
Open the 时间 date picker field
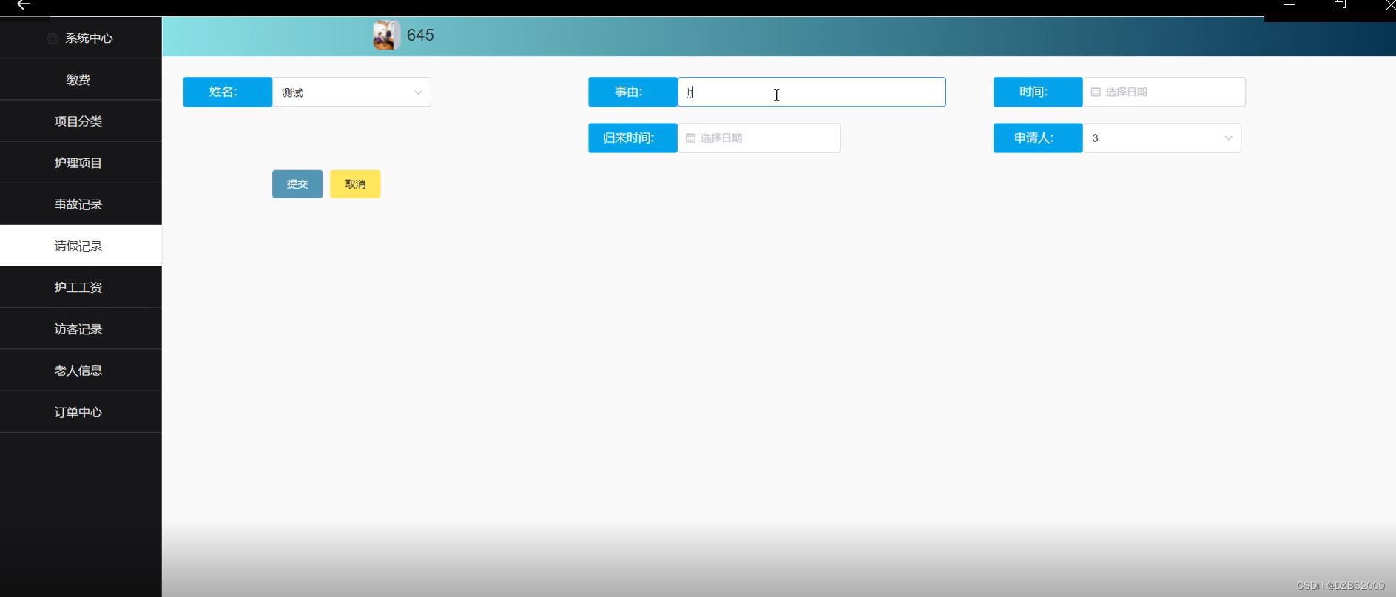[x=1164, y=92]
